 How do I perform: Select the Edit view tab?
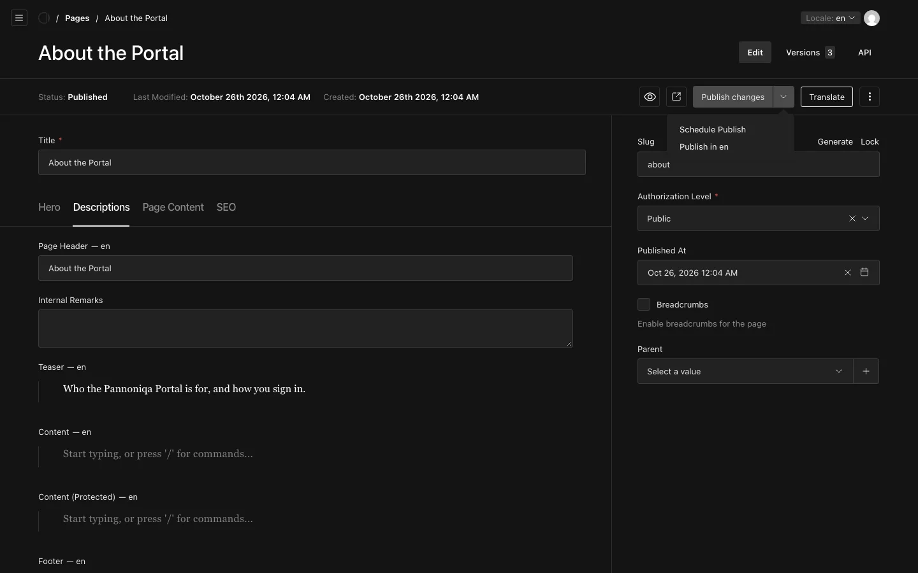tap(755, 52)
